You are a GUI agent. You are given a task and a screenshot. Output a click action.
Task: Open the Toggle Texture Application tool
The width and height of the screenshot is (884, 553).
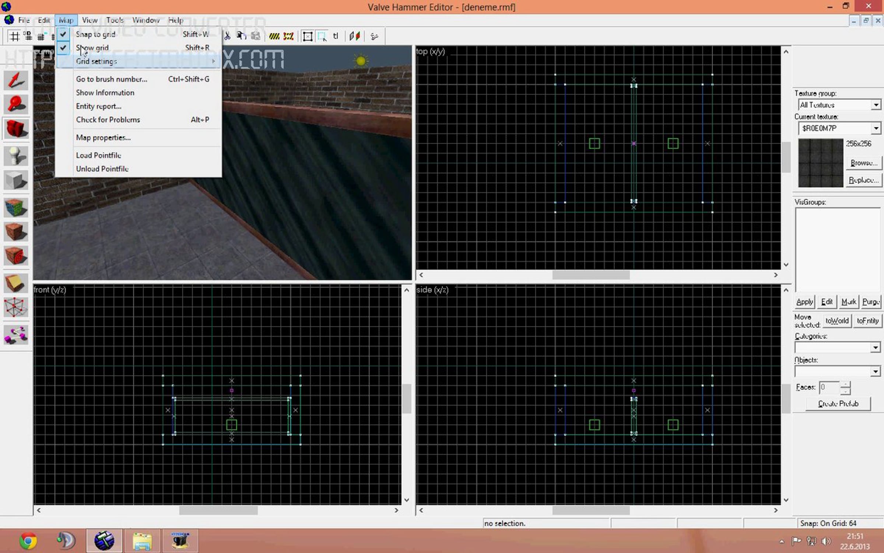[x=16, y=208]
